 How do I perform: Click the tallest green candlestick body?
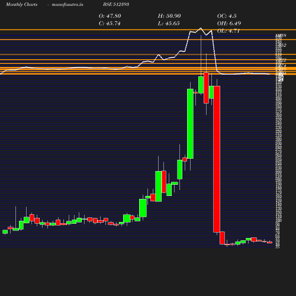(190, 124)
